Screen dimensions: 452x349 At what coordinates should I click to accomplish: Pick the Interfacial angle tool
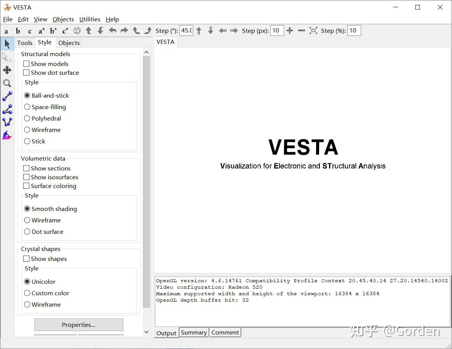pyautogui.click(x=7, y=135)
